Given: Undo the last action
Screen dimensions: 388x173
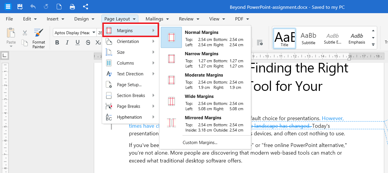Looking at the screenshot, I should (x=33, y=7).
